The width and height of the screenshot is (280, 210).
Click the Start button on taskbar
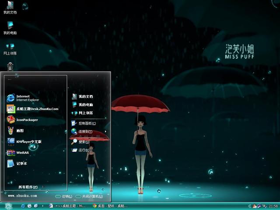coord(9,206)
